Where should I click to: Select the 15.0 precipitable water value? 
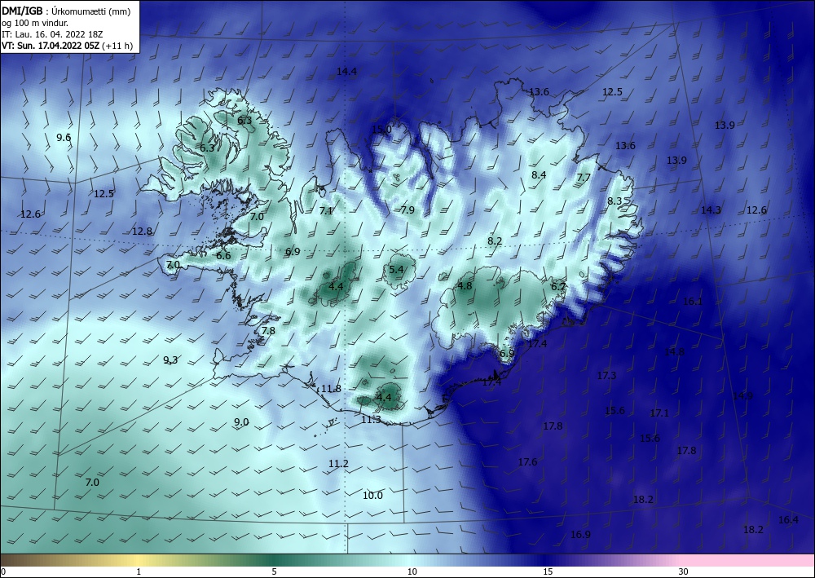(381, 130)
